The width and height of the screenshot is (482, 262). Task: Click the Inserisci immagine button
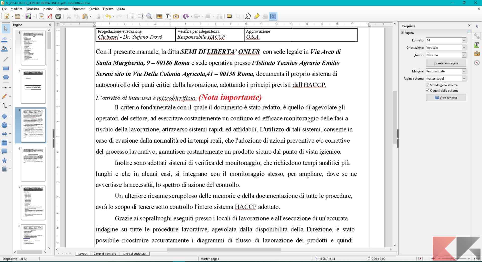(446, 63)
